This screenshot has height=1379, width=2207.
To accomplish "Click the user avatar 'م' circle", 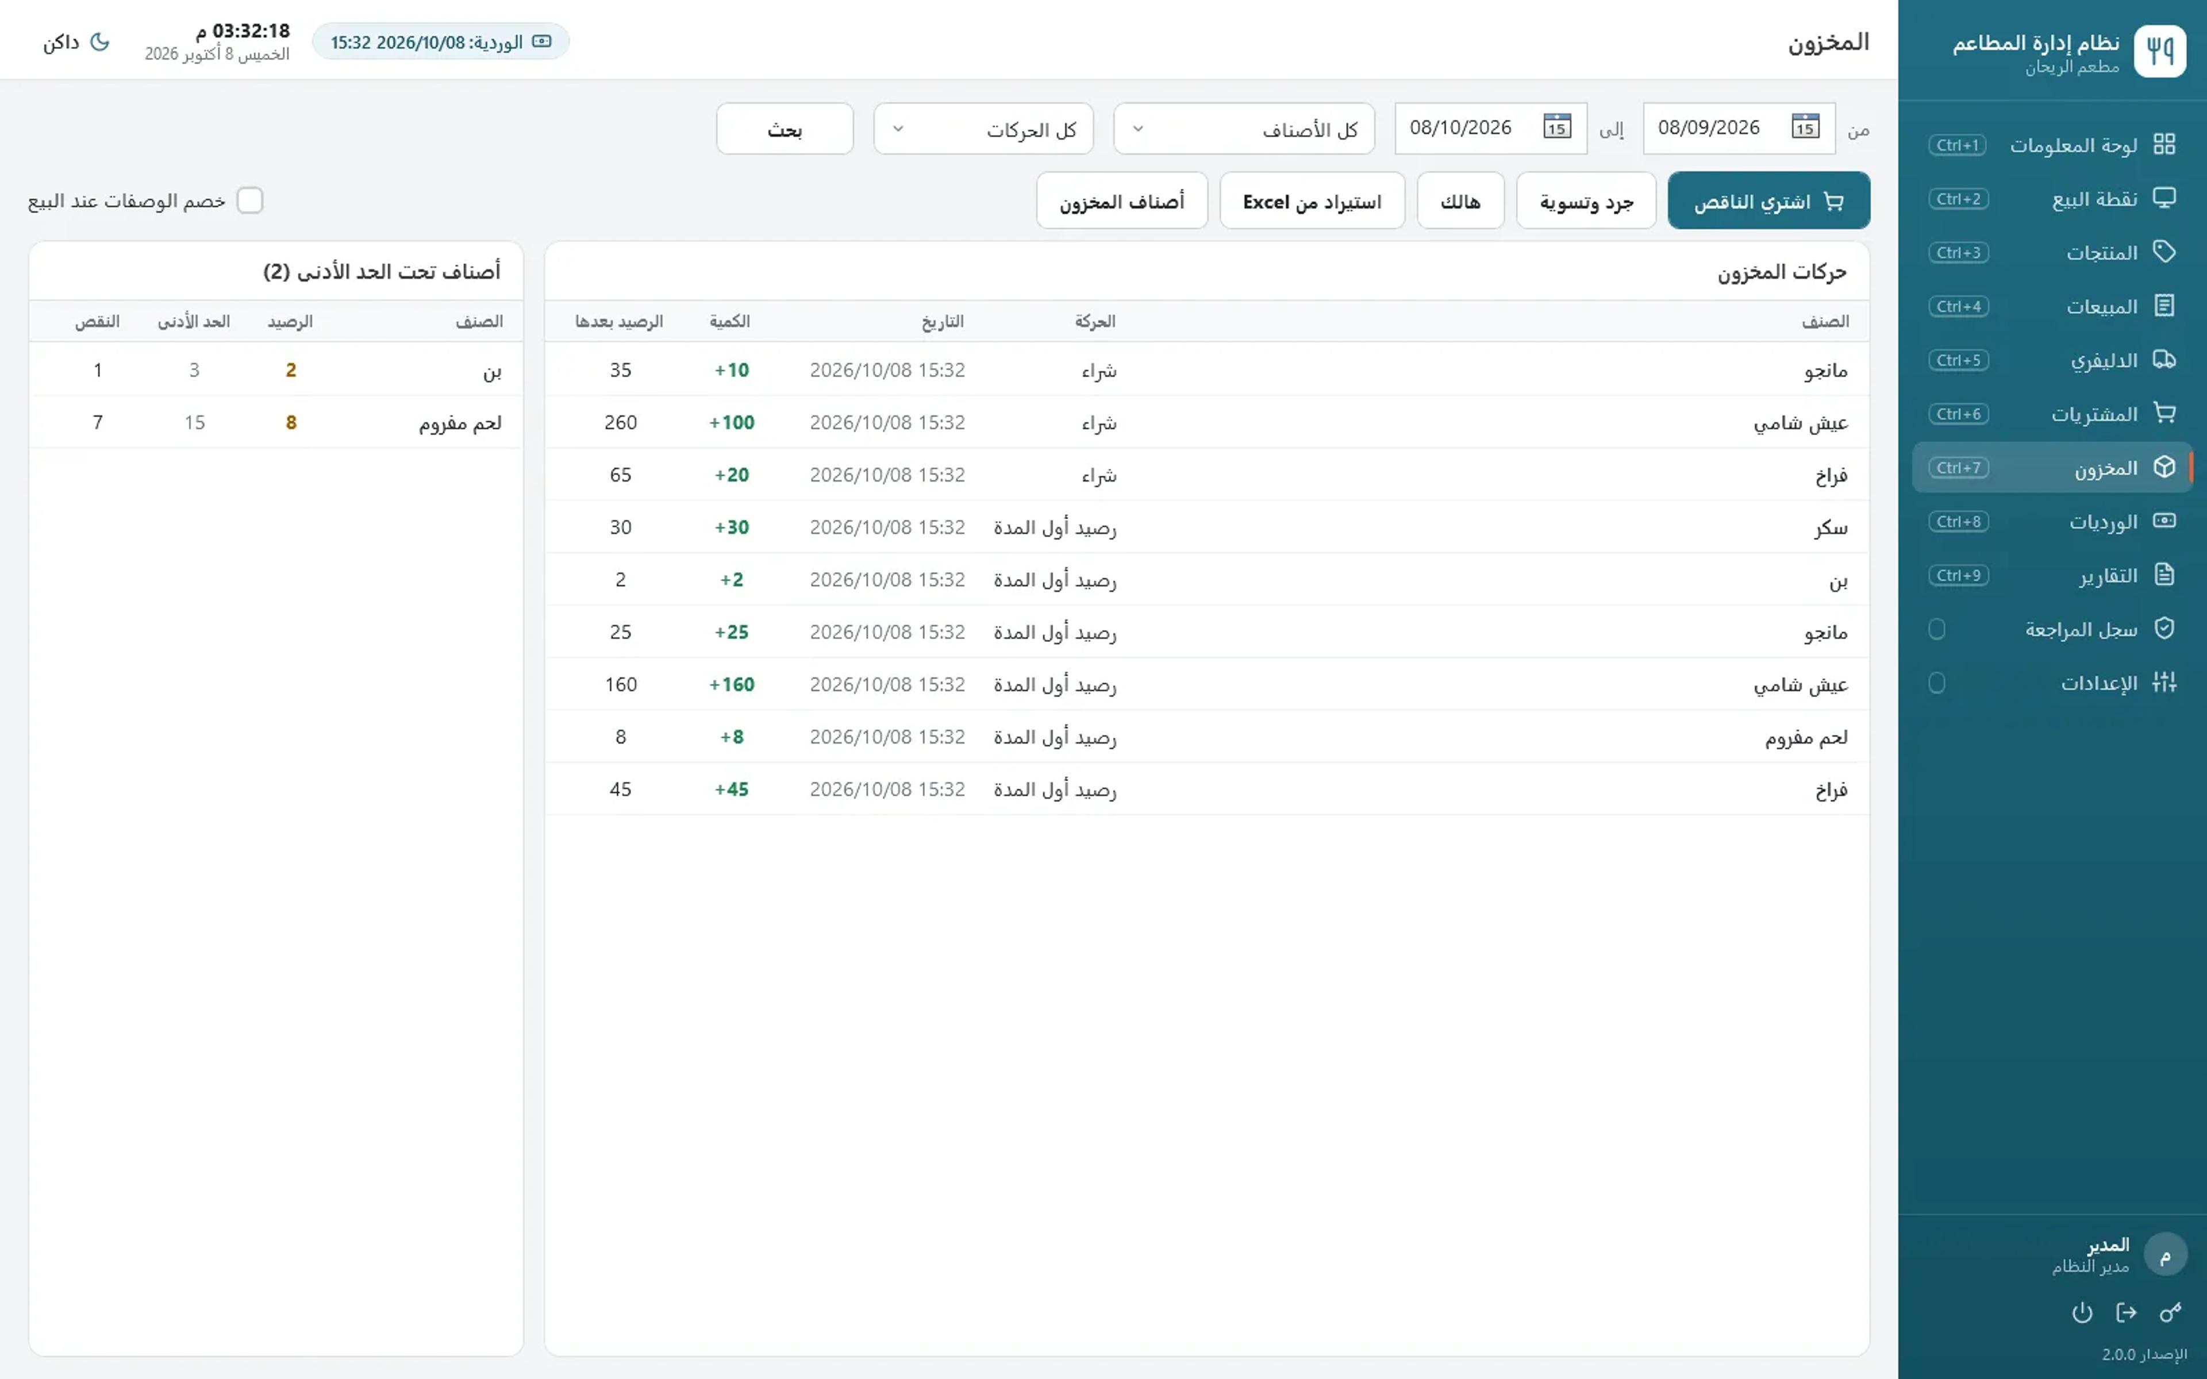I will [x=2165, y=1255].
